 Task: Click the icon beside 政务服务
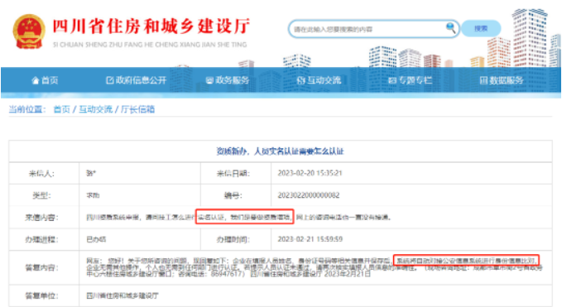209,80
